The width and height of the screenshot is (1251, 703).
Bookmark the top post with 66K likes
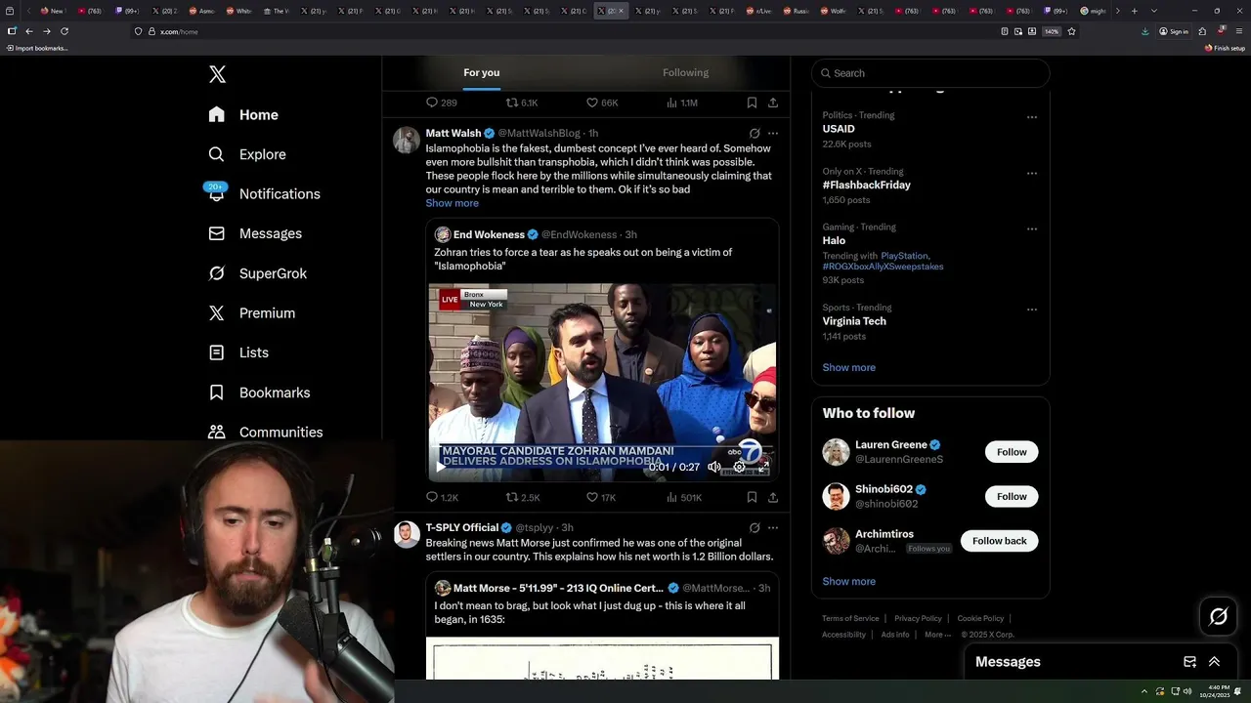coord(752,103)
